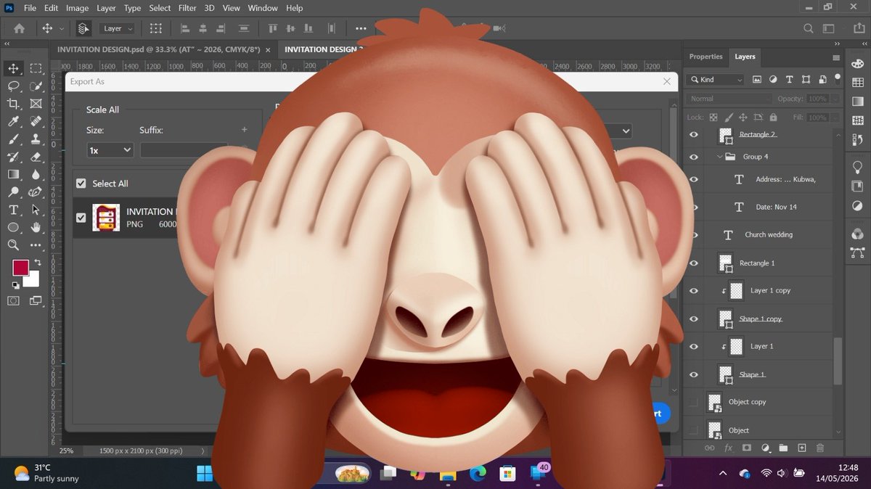Select the Horizontal Type tool
The height and width of the screenshot is (489, 871).
tap(13, 210)
